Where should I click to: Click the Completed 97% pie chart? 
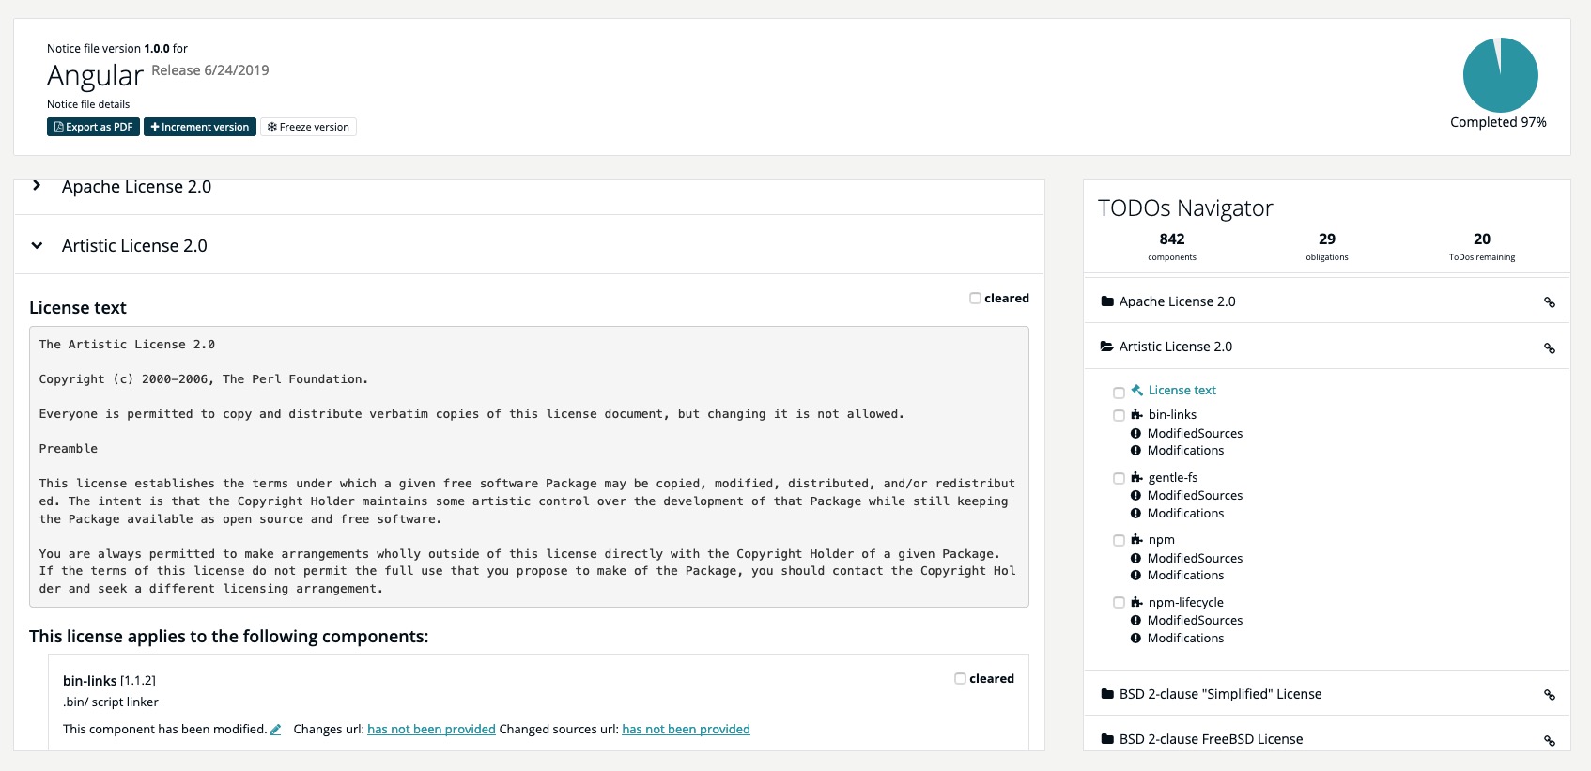point(1500,75)
